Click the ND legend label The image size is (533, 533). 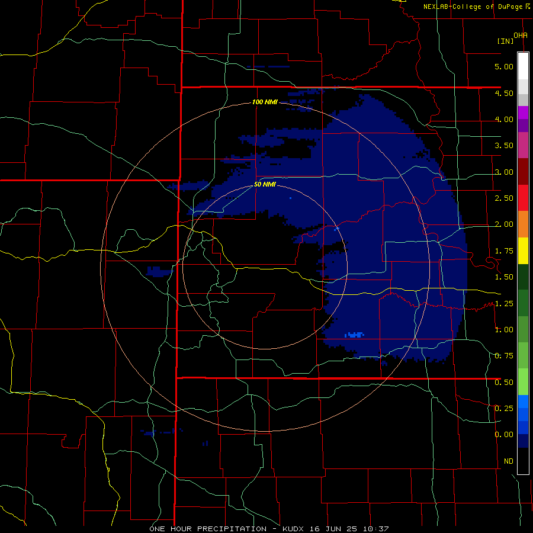pos(509,461)
